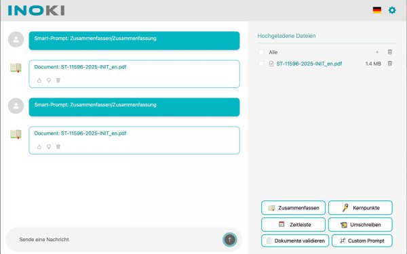Click the Zeitleiste button
The height and width of the screenshot is (254, 407).
click(293, 224)
